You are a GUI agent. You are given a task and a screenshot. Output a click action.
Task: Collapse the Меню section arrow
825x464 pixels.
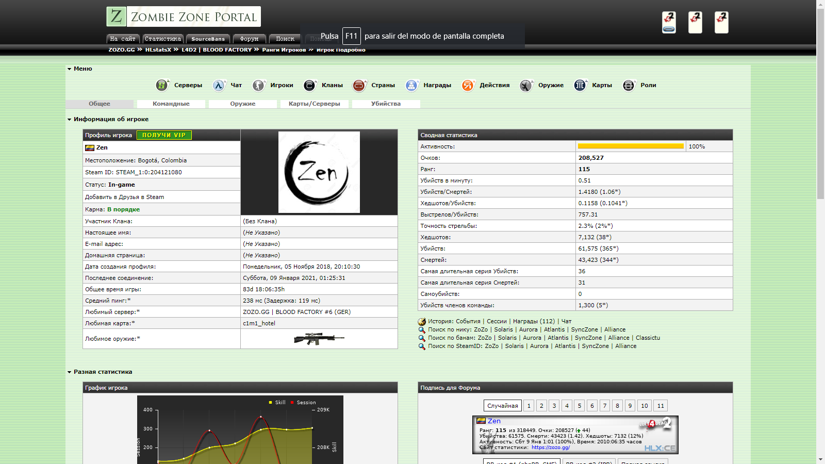point(69,69)
